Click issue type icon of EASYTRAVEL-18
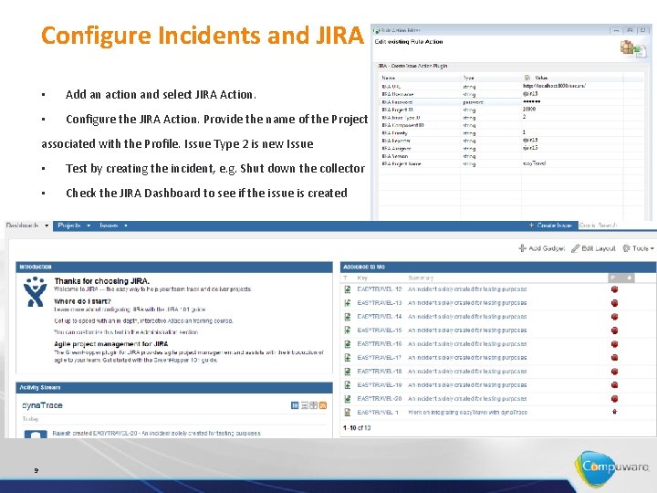657x493 pixels. [x=348, y=372]
